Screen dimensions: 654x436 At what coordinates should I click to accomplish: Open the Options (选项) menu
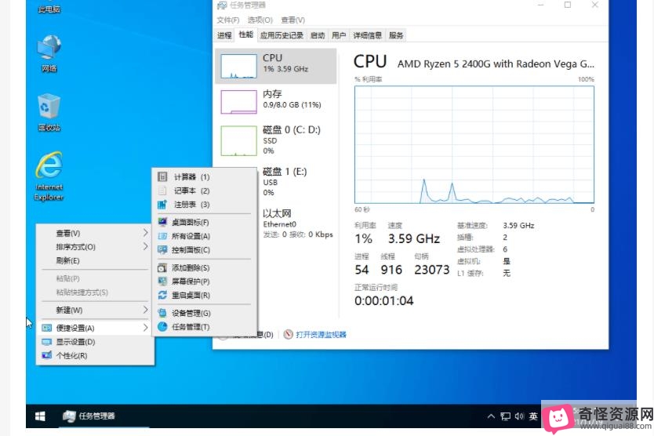[260, 20]
